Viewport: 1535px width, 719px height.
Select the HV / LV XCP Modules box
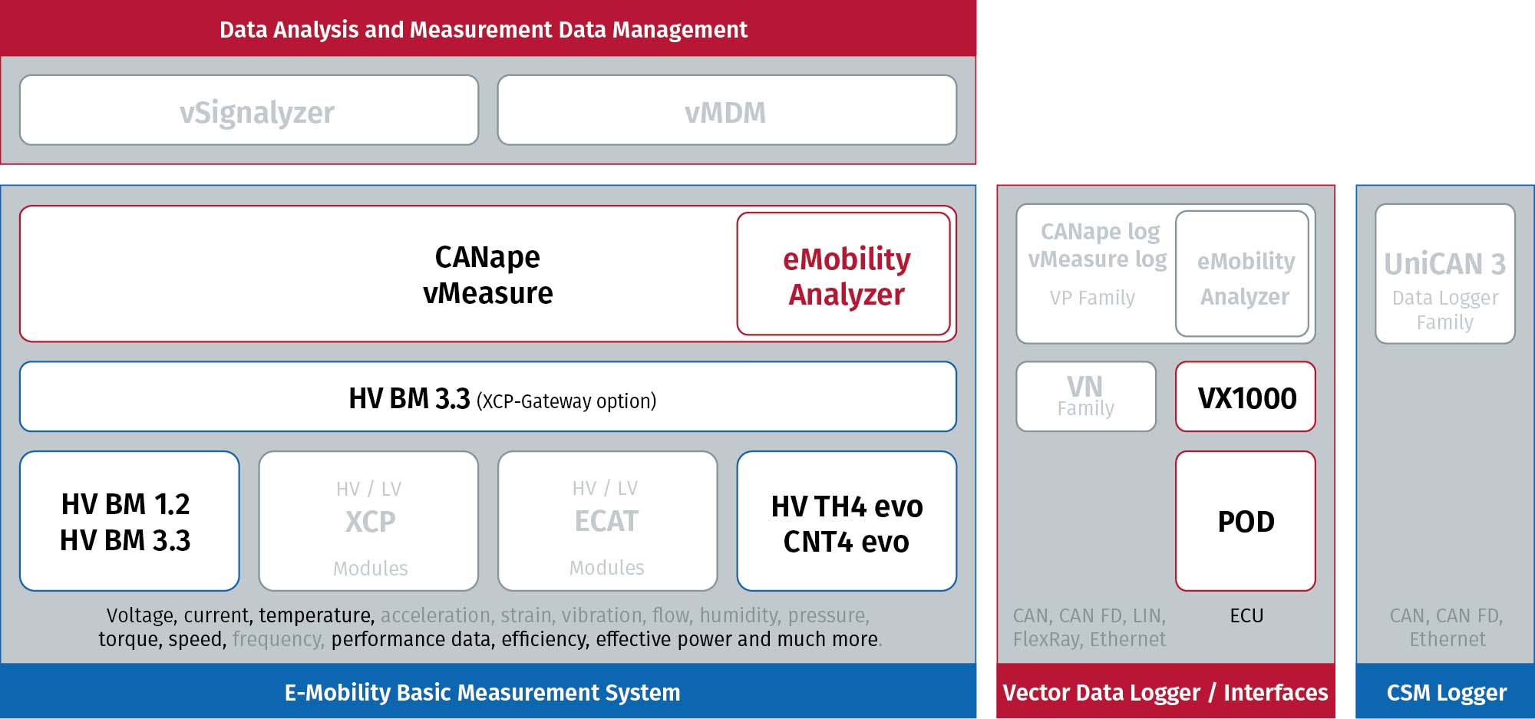coord(369,521)
